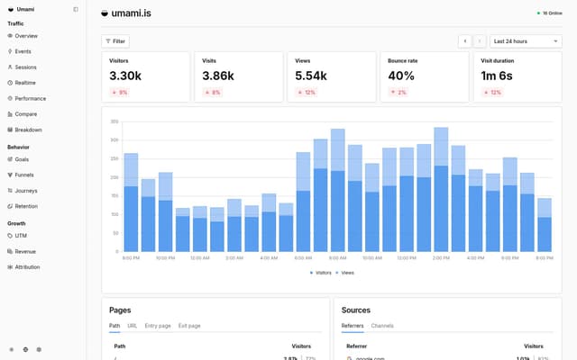Click the Growth sidebar section label
577x360 pixels.
16,223
